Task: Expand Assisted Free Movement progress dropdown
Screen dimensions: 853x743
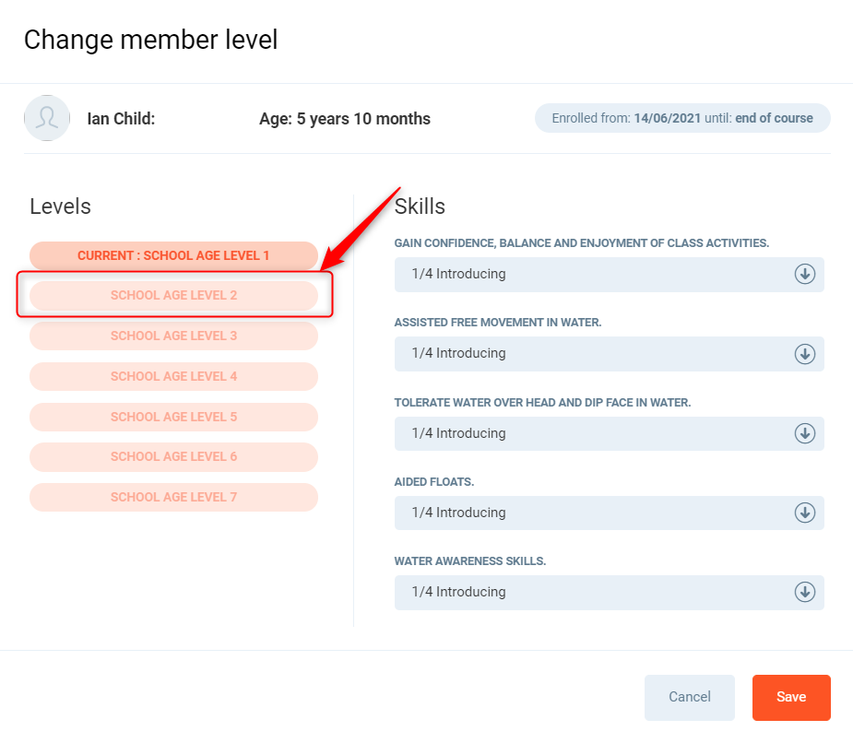Action: (595, 354)
